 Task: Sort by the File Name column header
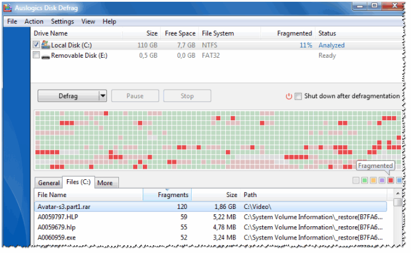coord(88,195)
